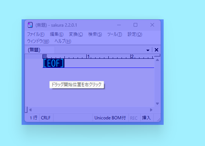Open the ウィンドウ(W) menu
Viewport: 205px width, 146px height.
point(38,41)
